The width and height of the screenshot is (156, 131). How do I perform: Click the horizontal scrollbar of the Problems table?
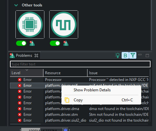click(x=25, y=124)
